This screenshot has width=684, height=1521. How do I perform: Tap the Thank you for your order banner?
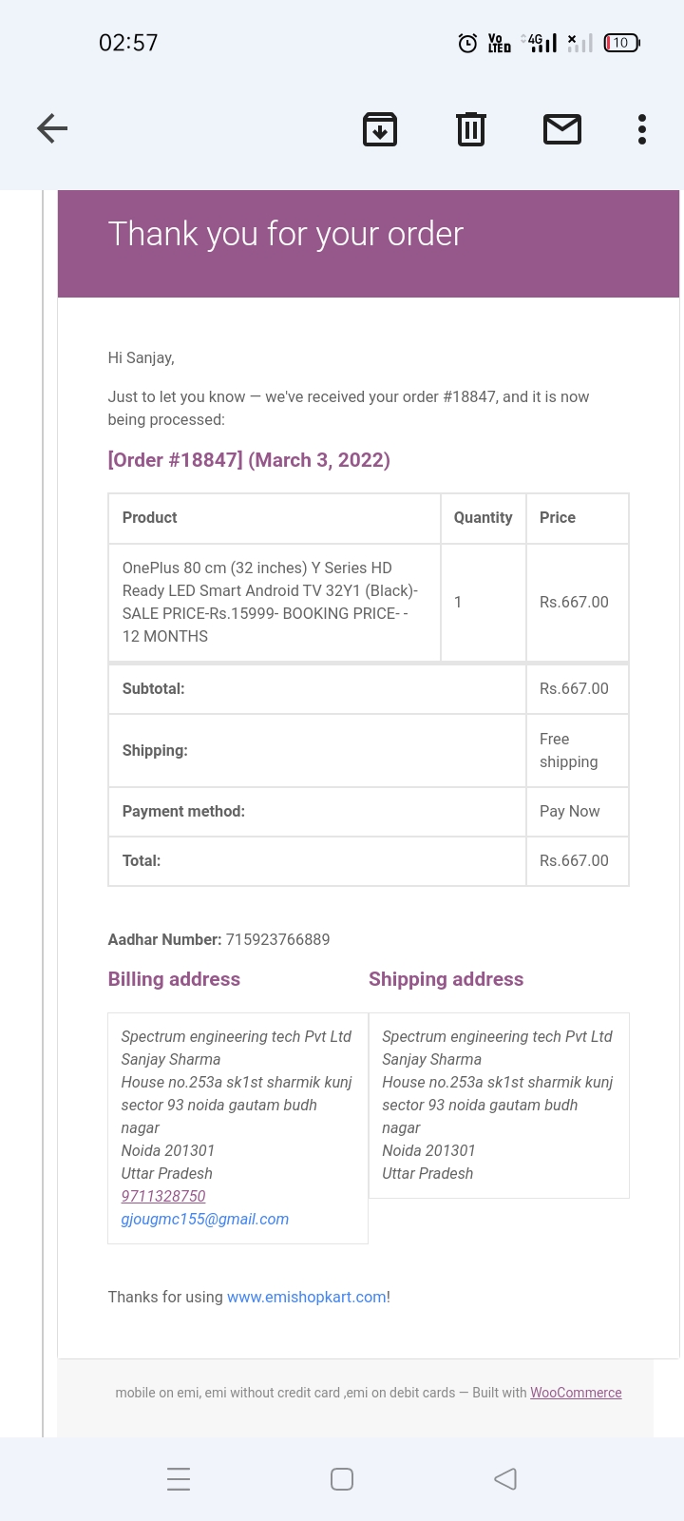click(x=369, y=243)
